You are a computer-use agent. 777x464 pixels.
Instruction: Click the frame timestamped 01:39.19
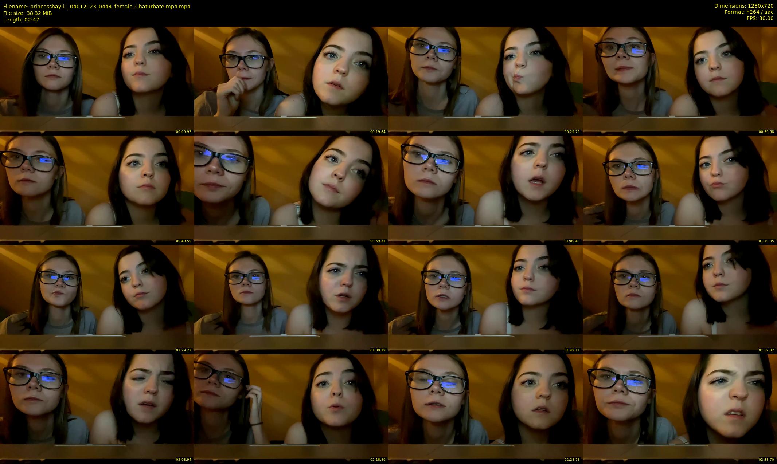click(x=291, y=299)
